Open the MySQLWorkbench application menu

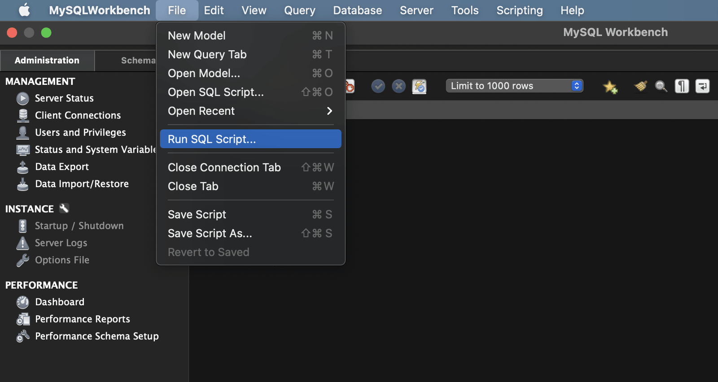[x=100, y=10]
